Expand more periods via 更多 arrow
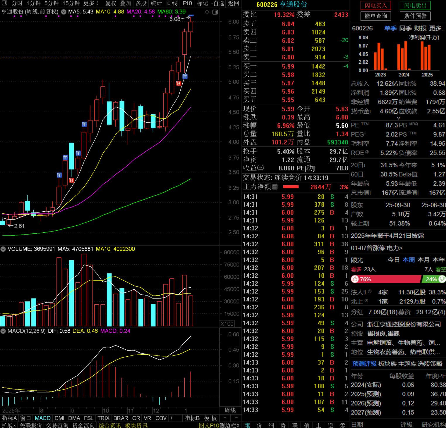This screenshot has width=446, height=428. [91, 3]
